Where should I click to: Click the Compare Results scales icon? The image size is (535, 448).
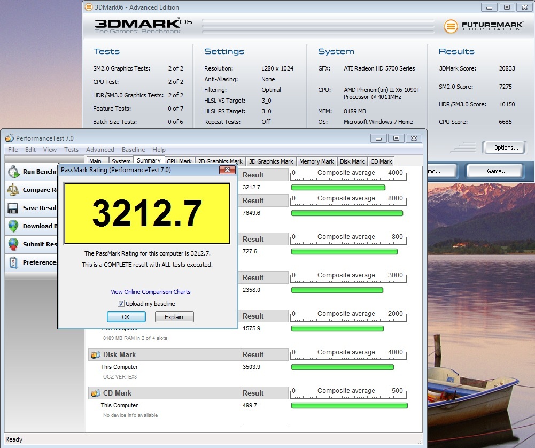(13, 190)
